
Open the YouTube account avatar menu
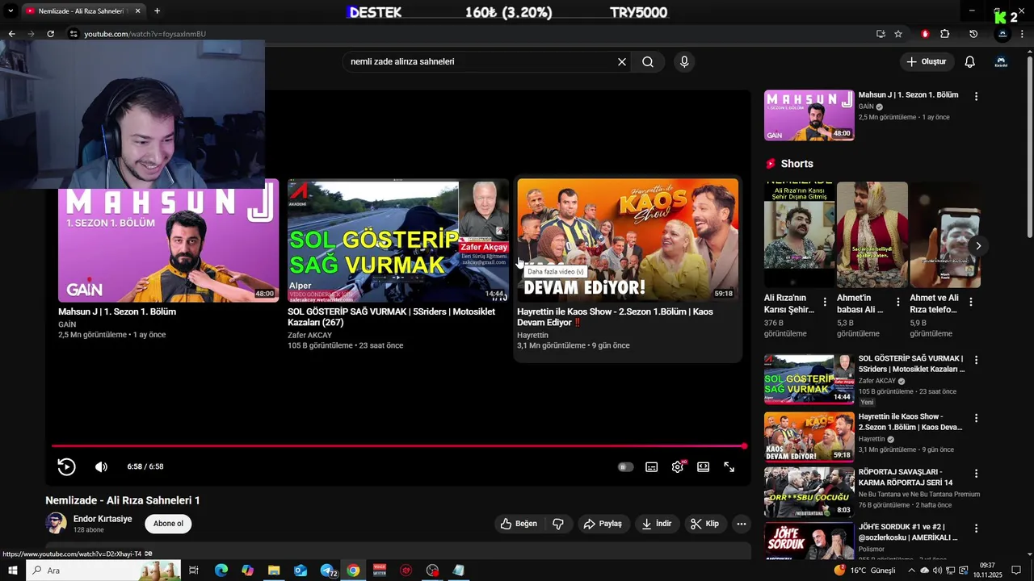1001,61
